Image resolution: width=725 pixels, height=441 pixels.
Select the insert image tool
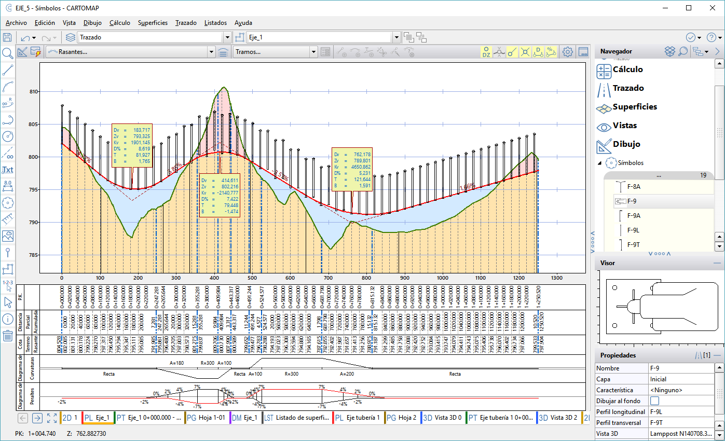tap(7, 236)
